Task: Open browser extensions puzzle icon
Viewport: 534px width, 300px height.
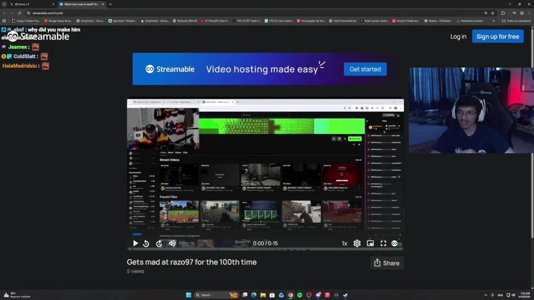Action: (x=503, y=13)
